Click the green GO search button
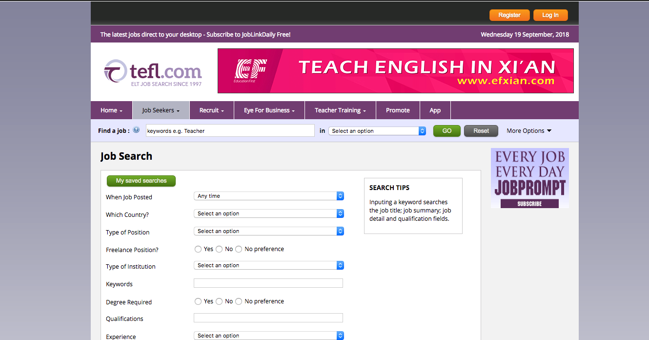The image size is (649, 340). 446,130
